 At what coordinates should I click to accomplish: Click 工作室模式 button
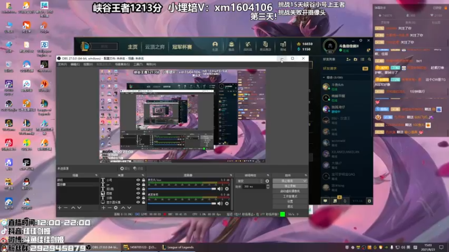pos(290,197)
